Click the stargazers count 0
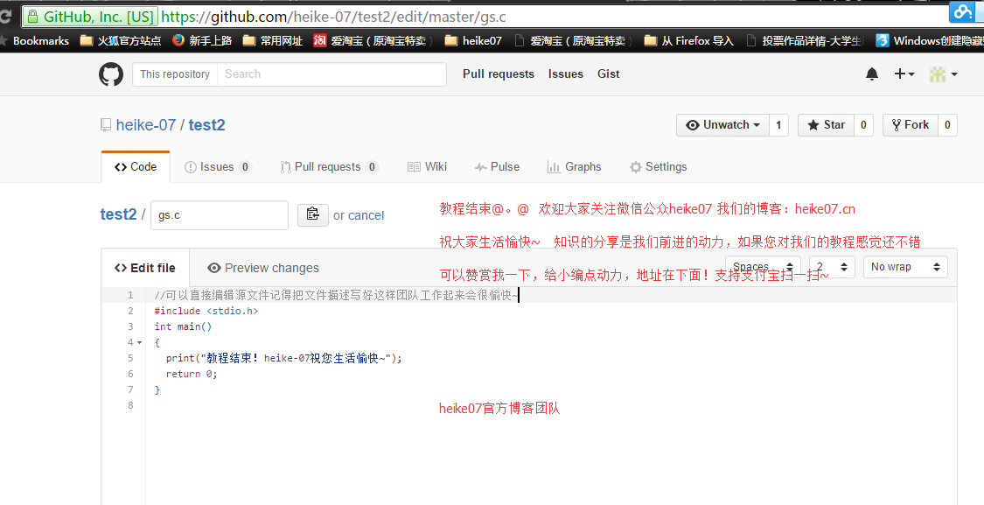 pos(863,125)
